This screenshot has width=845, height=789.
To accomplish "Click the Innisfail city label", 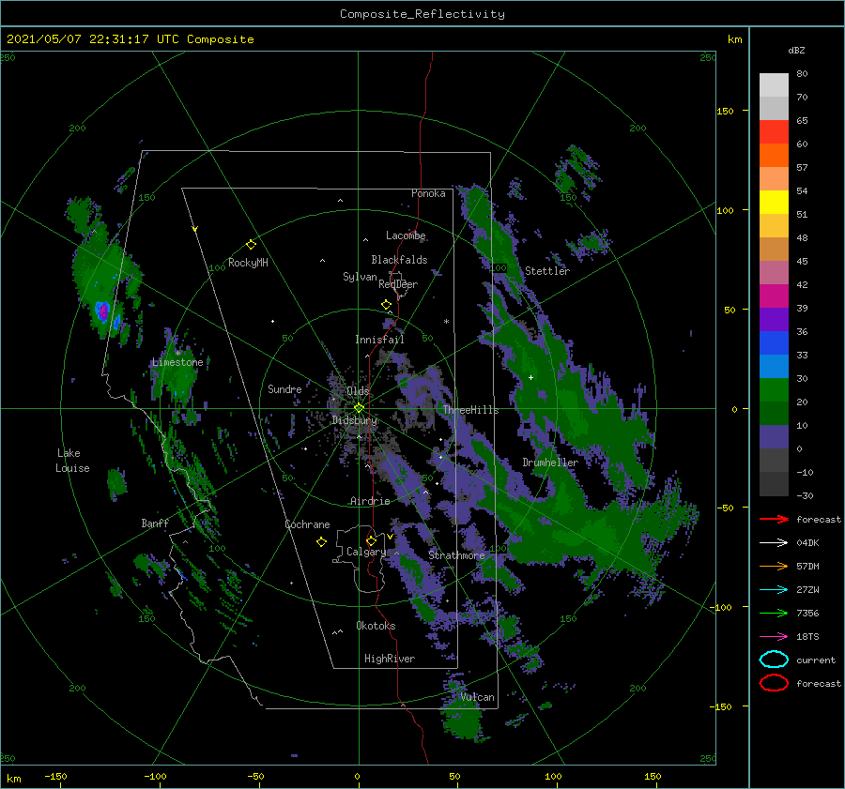I will (379, 340).
